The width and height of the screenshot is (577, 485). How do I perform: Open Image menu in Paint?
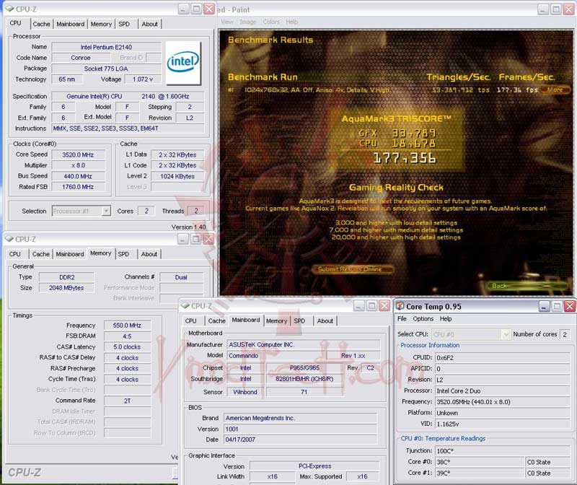(247, 22)
